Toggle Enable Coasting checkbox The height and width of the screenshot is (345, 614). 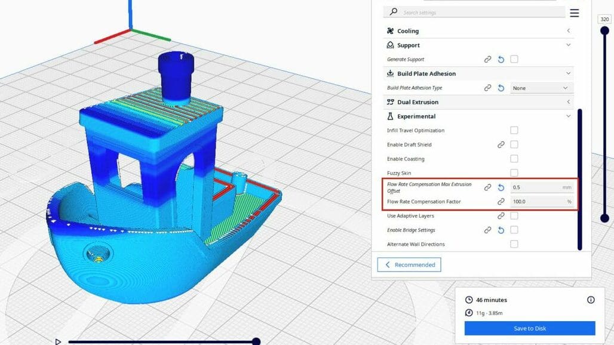(x=514, y=158)
